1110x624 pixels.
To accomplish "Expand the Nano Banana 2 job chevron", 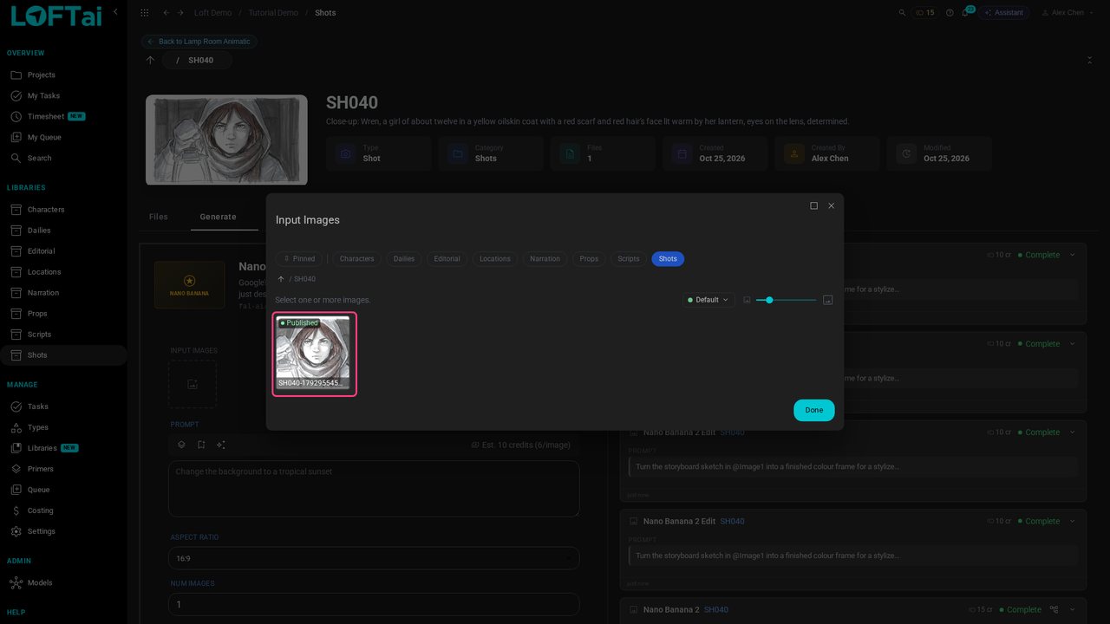I will click(x=1072, y=609).
